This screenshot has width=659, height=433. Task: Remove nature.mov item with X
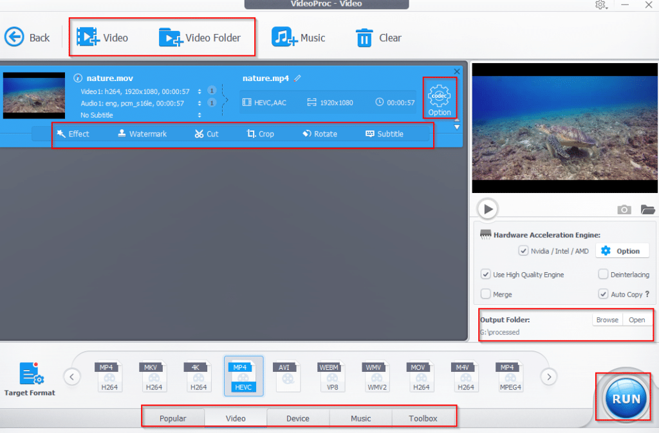tap(457, 71)
